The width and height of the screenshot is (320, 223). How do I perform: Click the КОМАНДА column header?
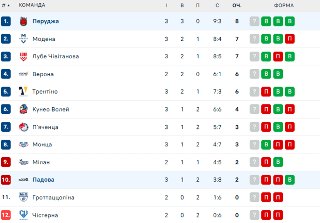tap(32, 5)
